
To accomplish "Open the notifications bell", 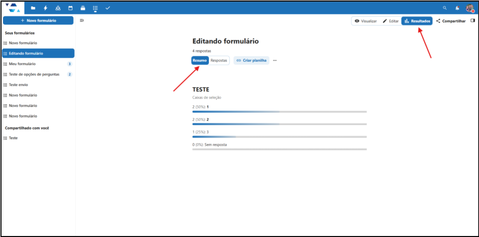I will [x=457, y=8].
